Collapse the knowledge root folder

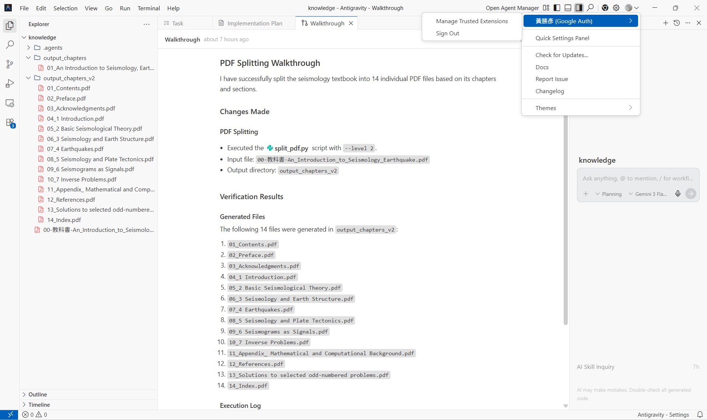24,38
